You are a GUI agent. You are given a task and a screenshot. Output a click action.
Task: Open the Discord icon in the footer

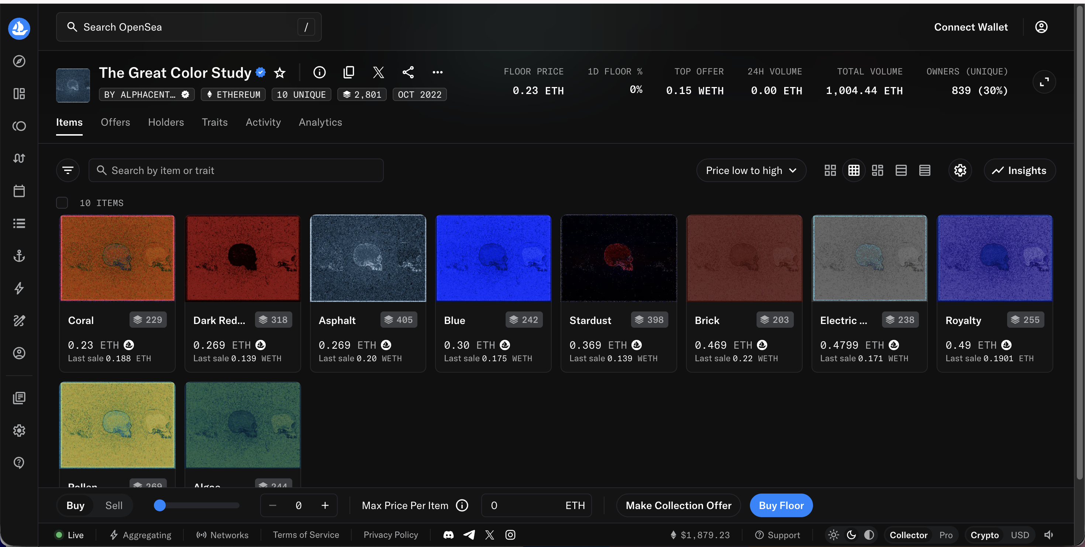point(448,535)
